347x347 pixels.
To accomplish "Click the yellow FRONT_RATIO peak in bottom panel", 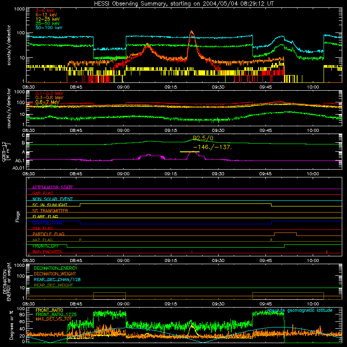I will [x=192, y=327].
